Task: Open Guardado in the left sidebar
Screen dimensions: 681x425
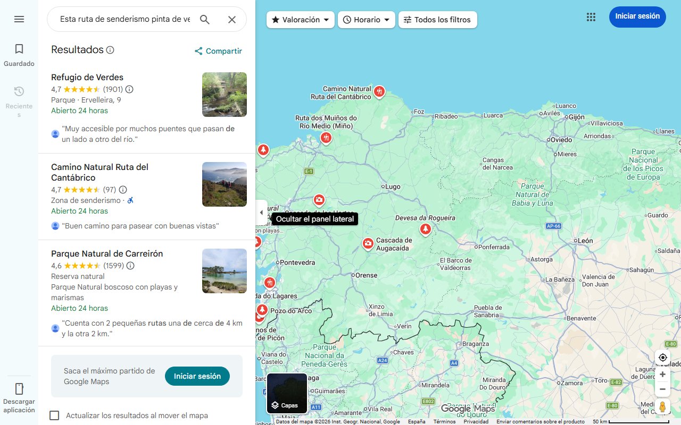Action: (x=19, y=53)
